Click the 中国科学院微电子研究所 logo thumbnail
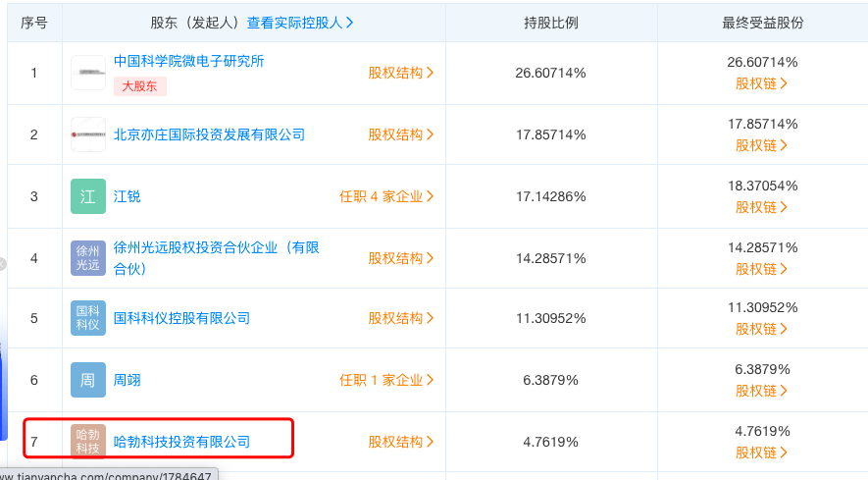 (88, 72)
